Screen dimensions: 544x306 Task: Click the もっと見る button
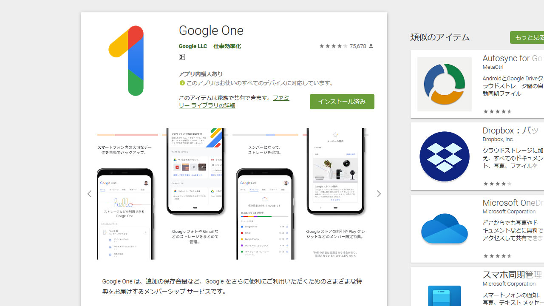click(x=527, y=37)
